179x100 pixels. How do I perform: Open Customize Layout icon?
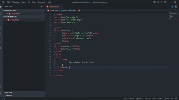(x=165, y=2)
